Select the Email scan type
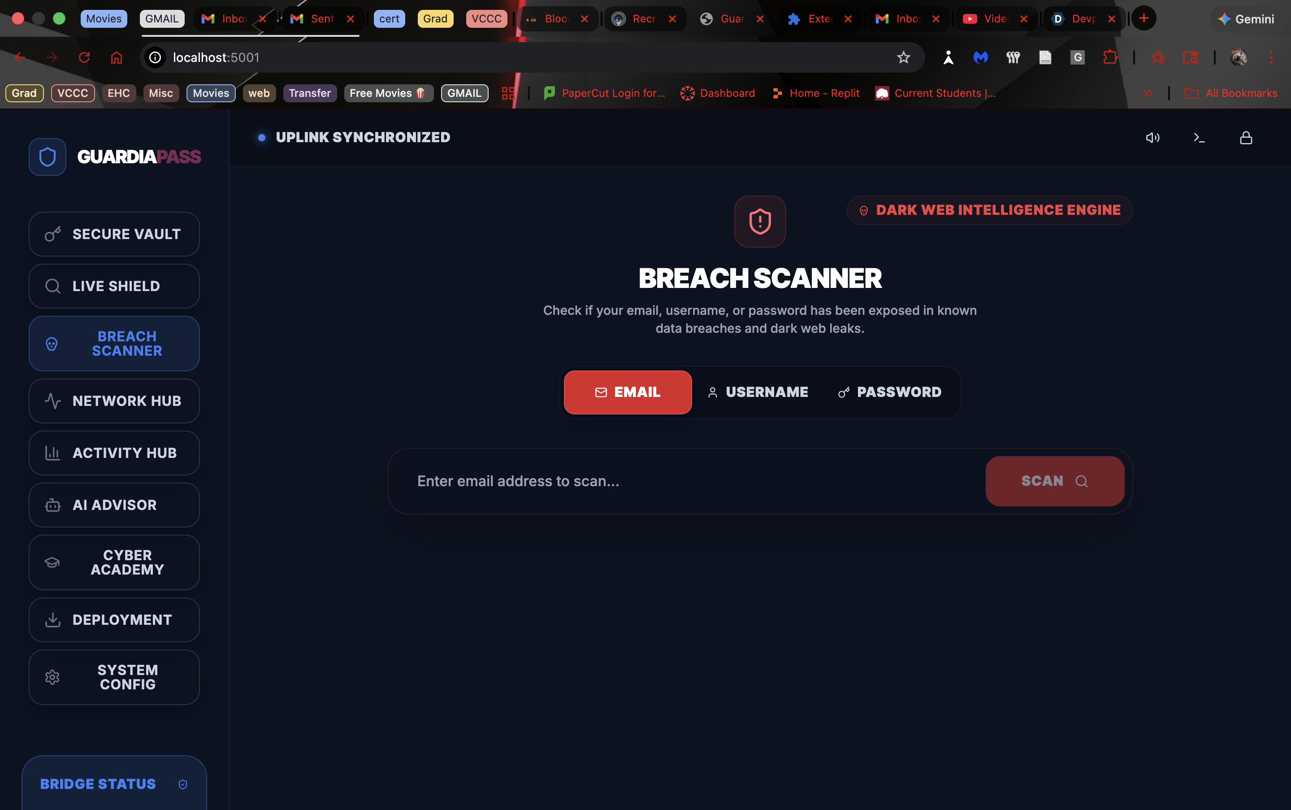Image resolution: width=1291 pixels, height=810 pixels. pyautogui.click(x=628, y=392)
